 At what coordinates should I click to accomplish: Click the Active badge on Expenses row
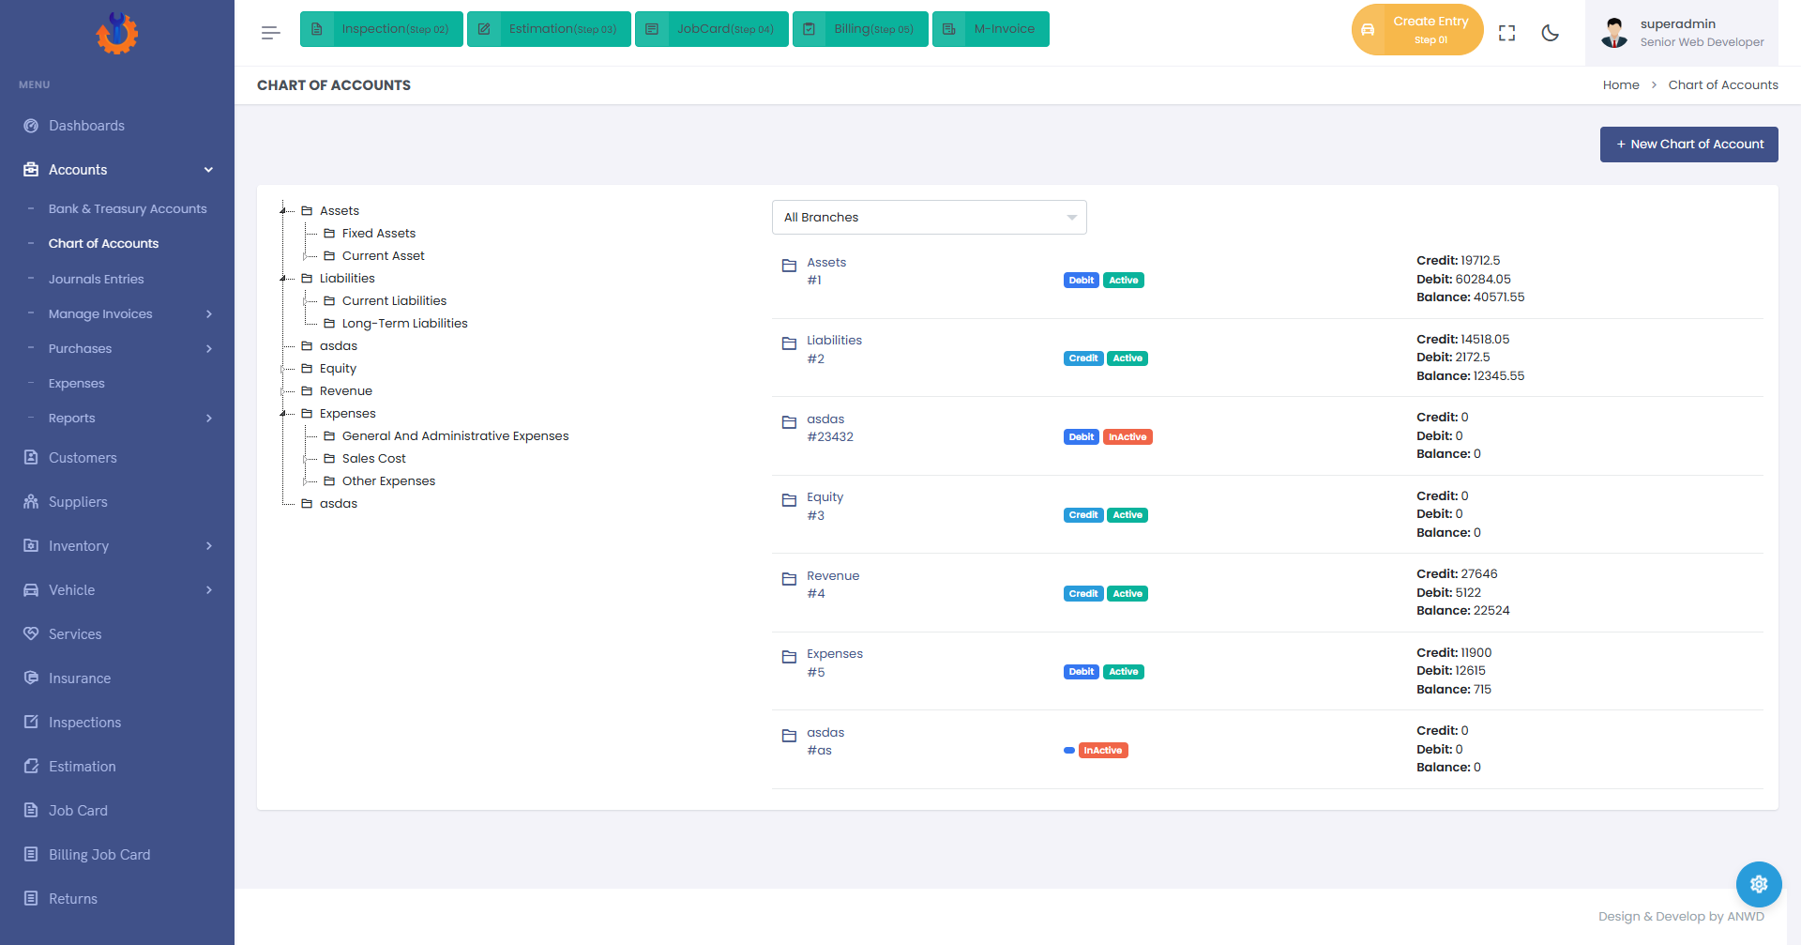point(1124,672)
